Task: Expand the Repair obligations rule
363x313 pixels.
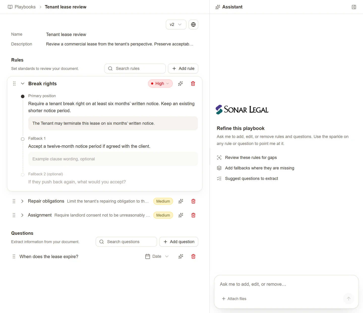Action: click(22, 201)
